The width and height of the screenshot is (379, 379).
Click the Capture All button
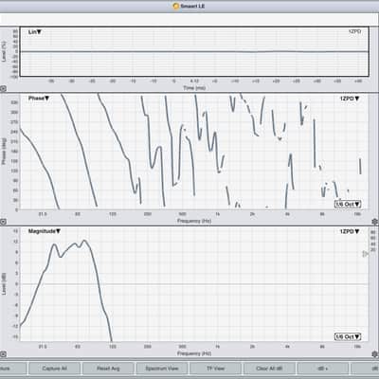tap(54, 369)
